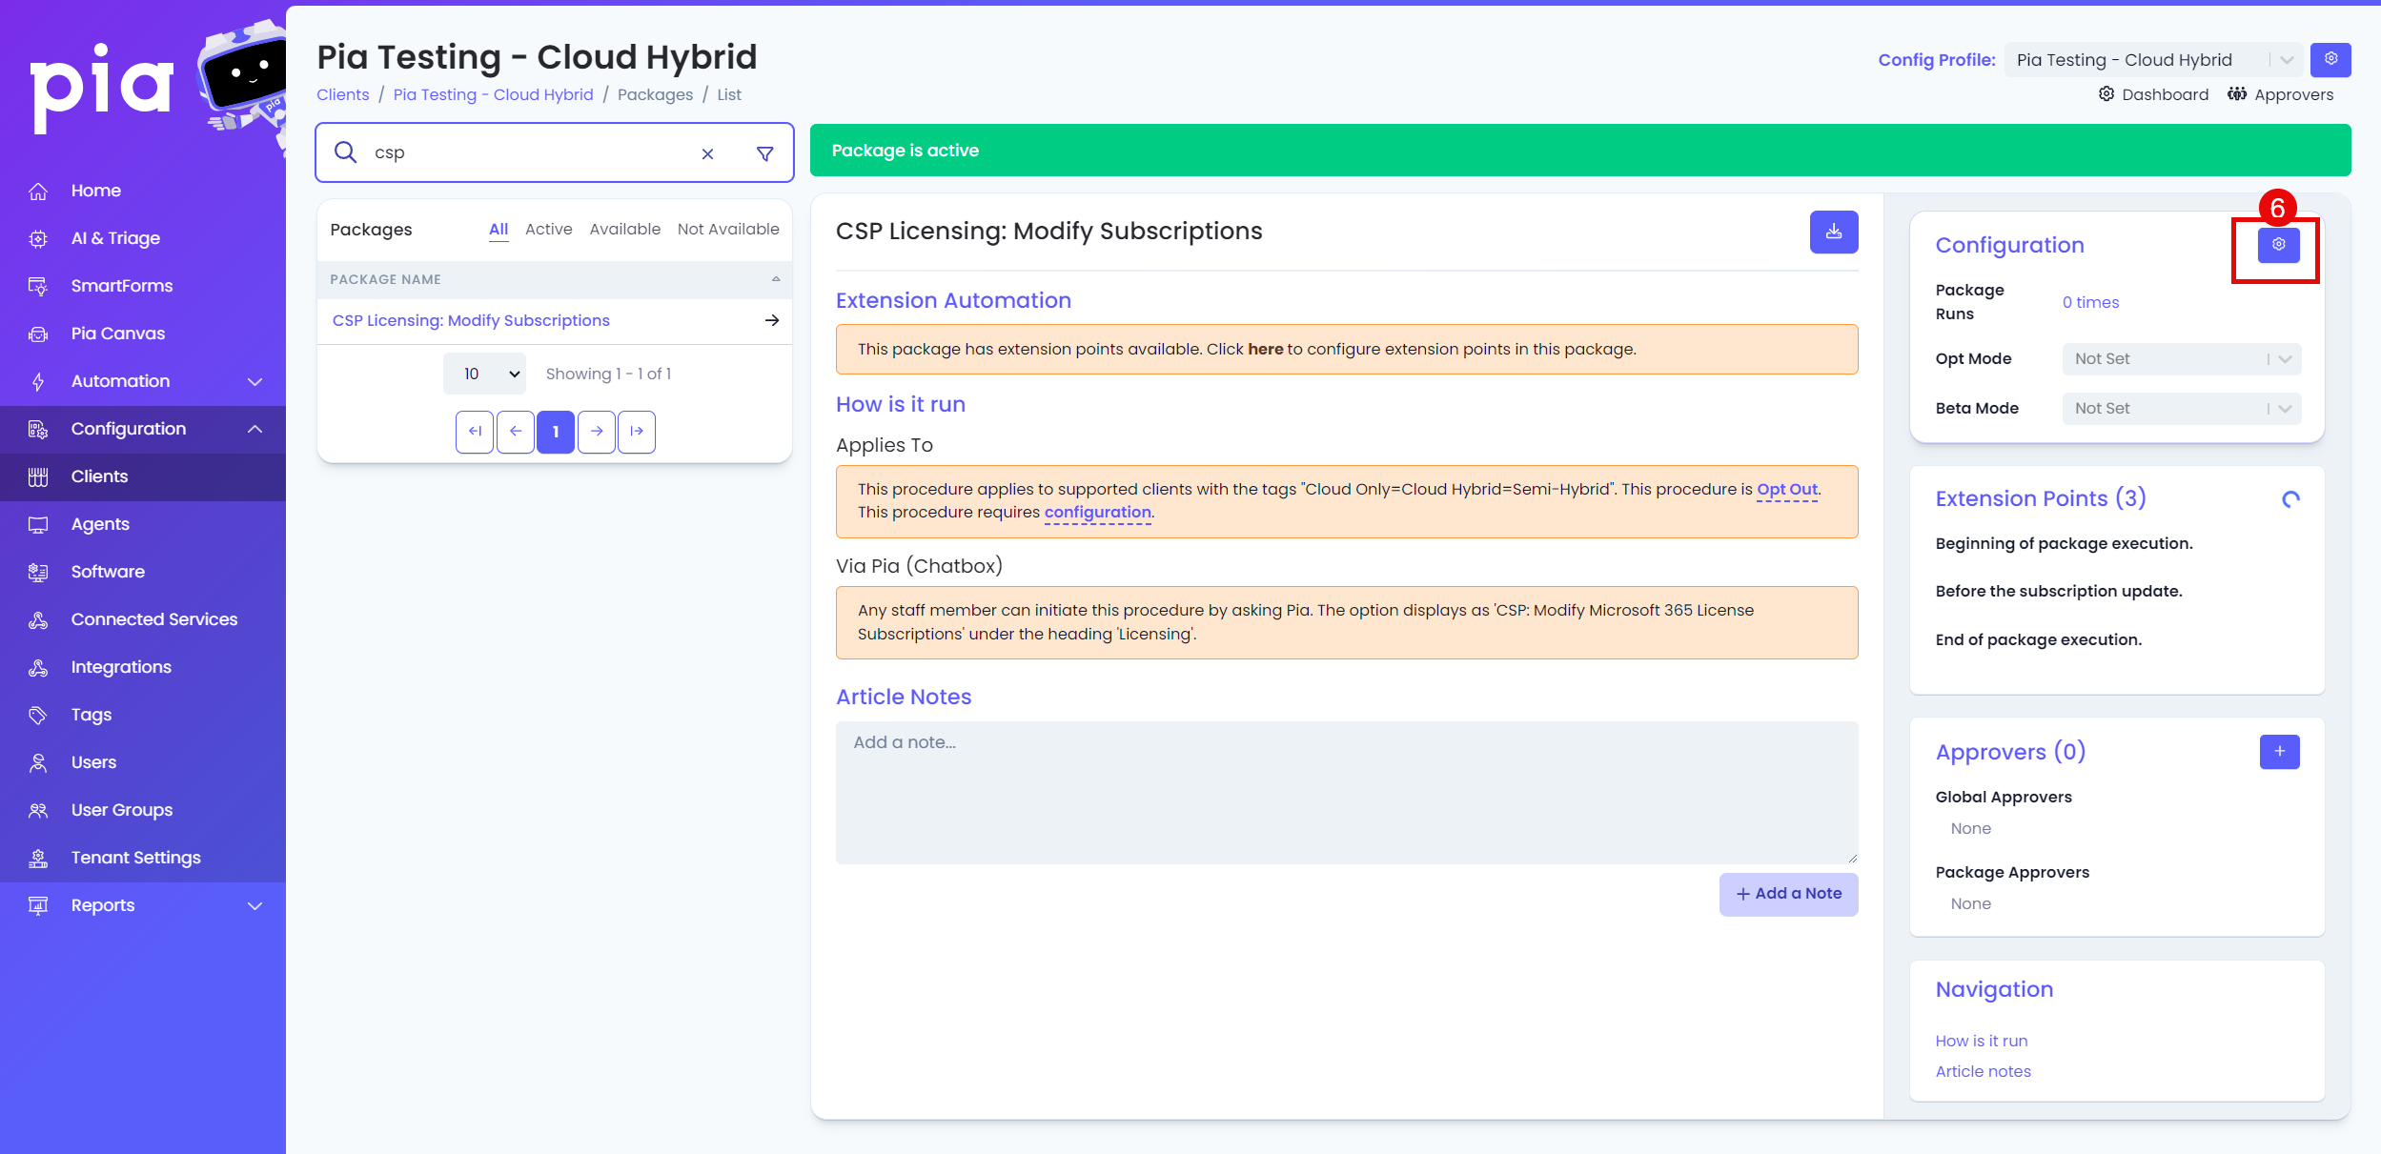Click 'Before the subscription update.' extension point
This screenshot has height=1154, width=2381.
(2059, 591)
